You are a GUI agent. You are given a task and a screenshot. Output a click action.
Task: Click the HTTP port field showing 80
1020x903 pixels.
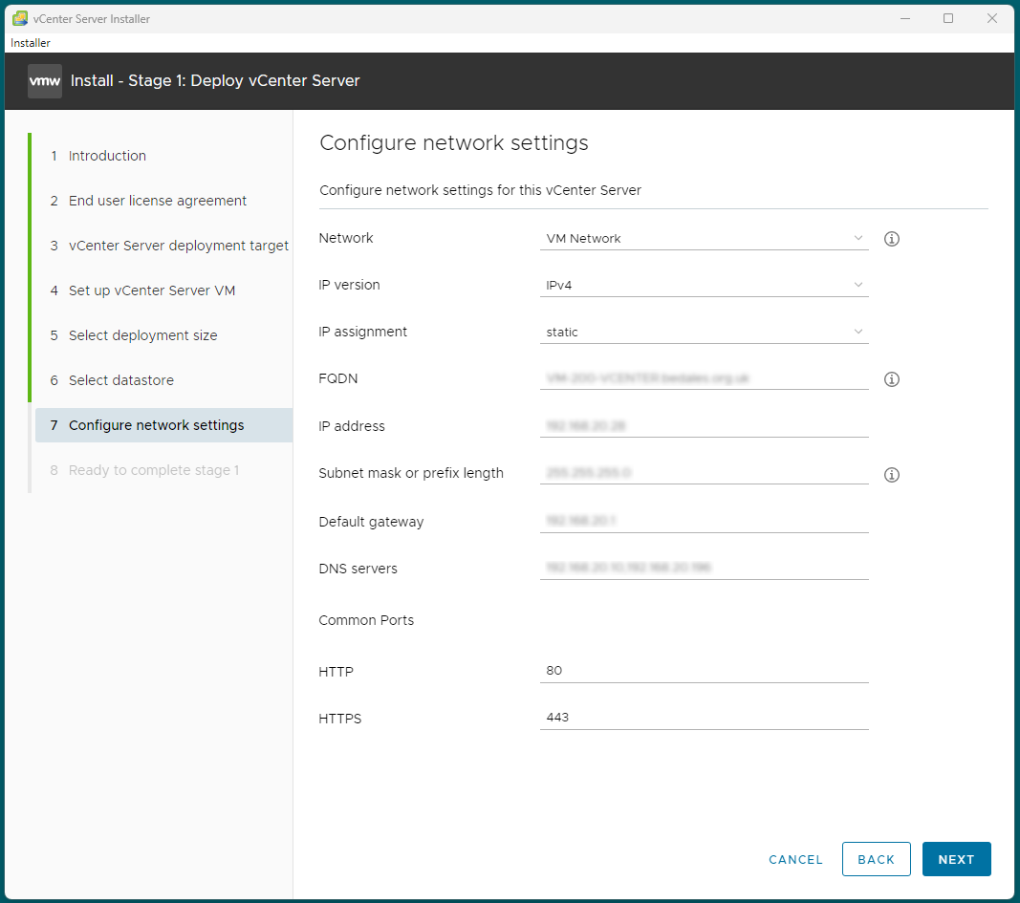click(704, 671)
